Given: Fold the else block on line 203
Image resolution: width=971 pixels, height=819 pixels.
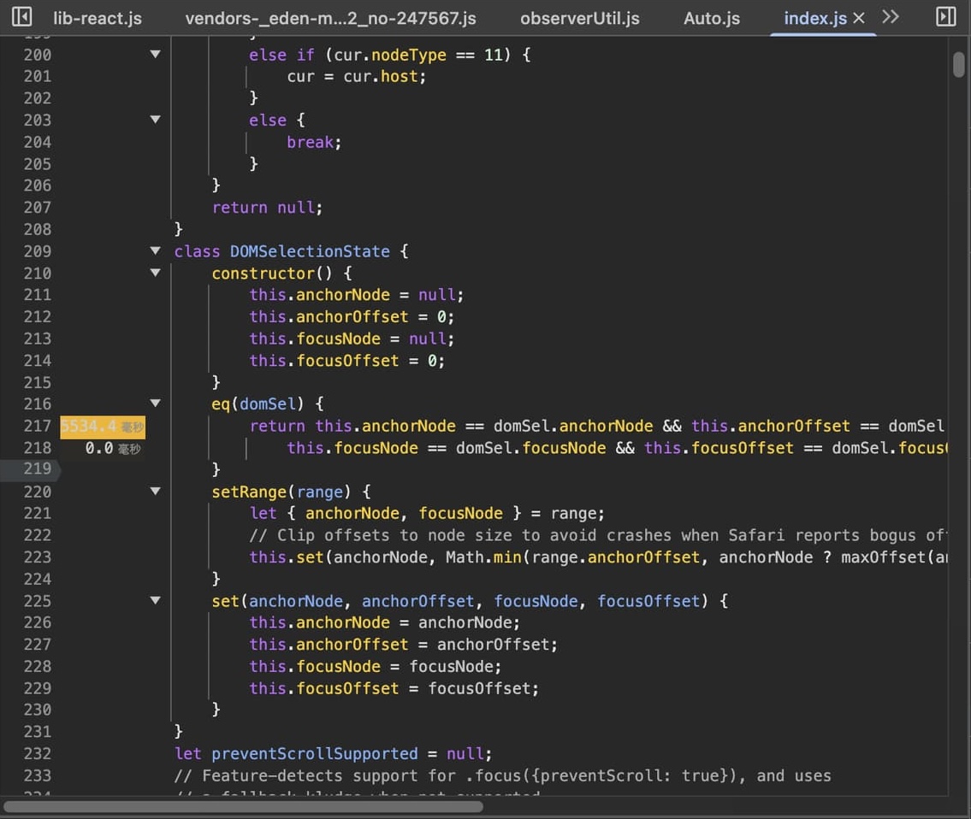Looking at the screenshot, I should tap(155, 120).
